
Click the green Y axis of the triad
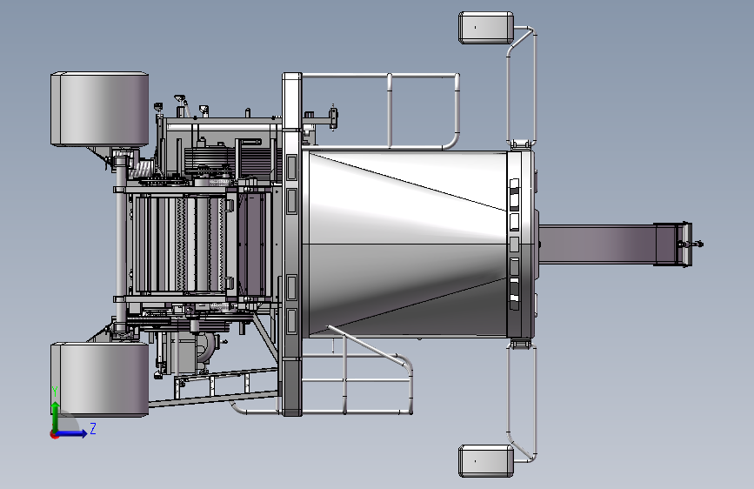point(56,416)
